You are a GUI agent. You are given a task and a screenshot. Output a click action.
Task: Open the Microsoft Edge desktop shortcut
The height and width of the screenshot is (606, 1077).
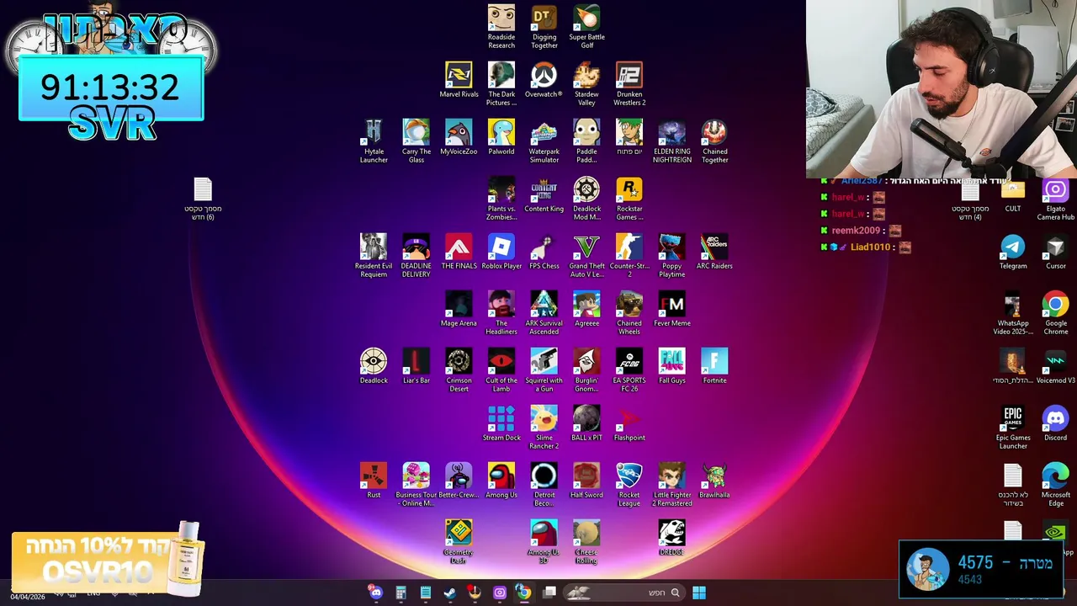[1056, 484]
